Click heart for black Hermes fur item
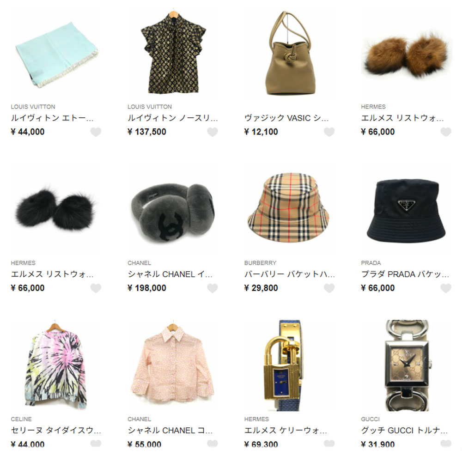The width and height of the screenshot is (462, 462). 96,288
